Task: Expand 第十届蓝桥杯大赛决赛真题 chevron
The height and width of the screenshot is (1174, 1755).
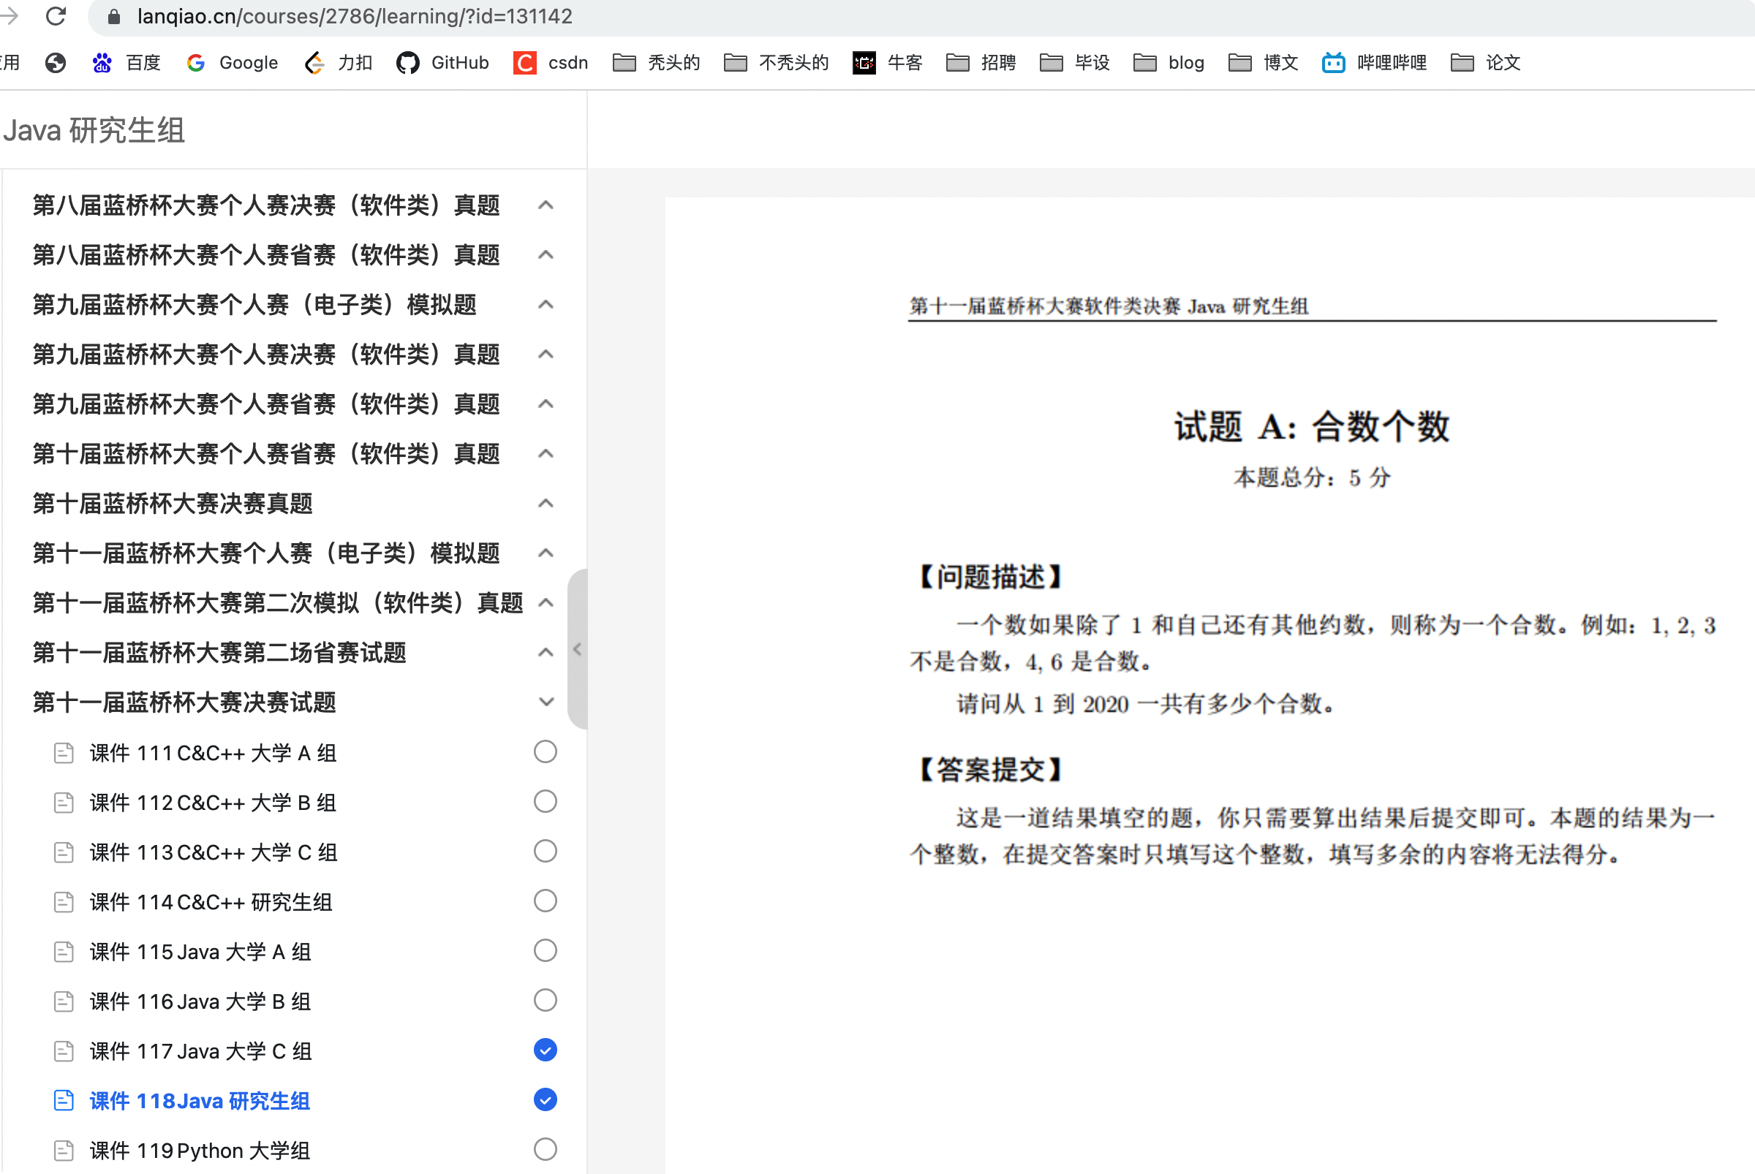Action: tap(546, 503)
